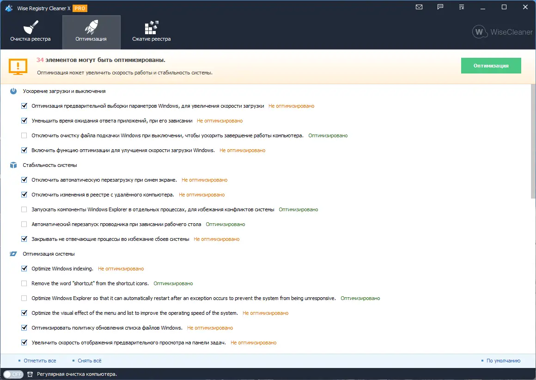Click the Стабильность системы heading
The image size is (536, 380).
coord(50,165)
